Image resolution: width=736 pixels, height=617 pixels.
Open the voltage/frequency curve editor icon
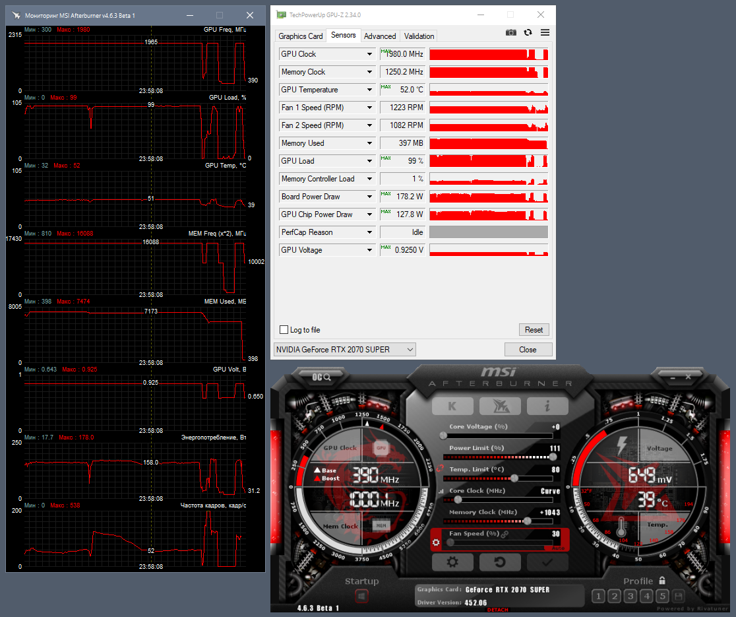pos(441,492)
